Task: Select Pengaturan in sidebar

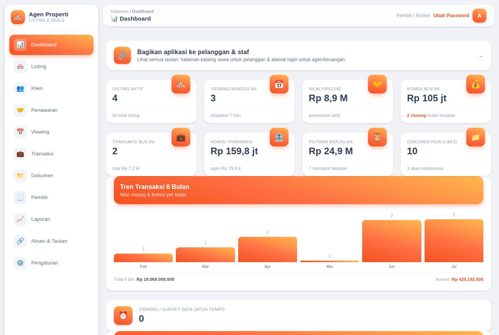Action: point(51,263)
